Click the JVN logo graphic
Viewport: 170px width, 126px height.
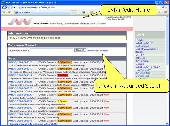tap(20, 22)
